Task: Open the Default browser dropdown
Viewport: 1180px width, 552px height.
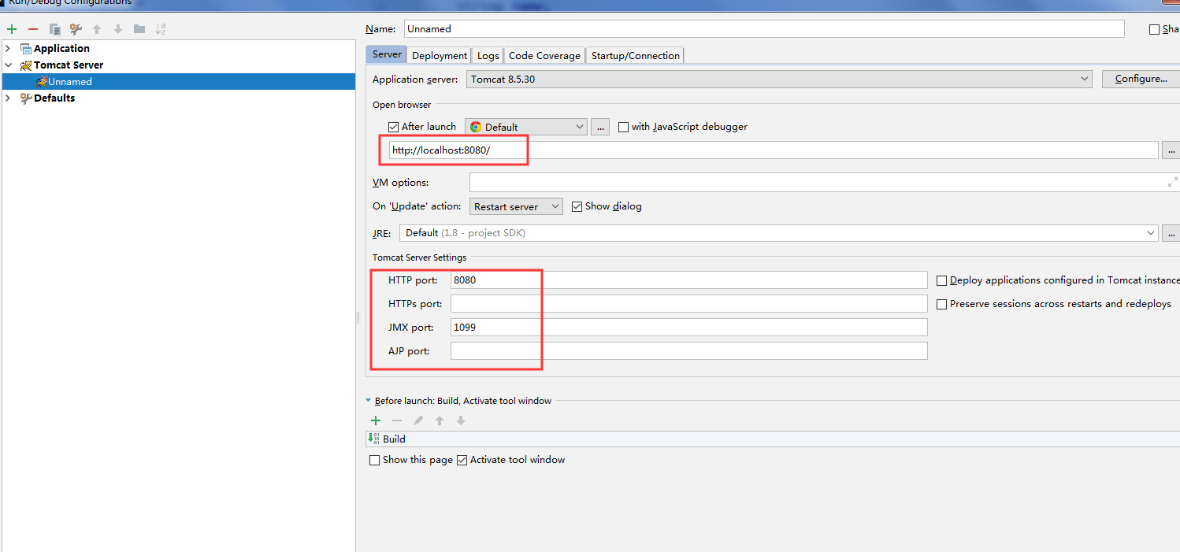Action: pos(526,127)
